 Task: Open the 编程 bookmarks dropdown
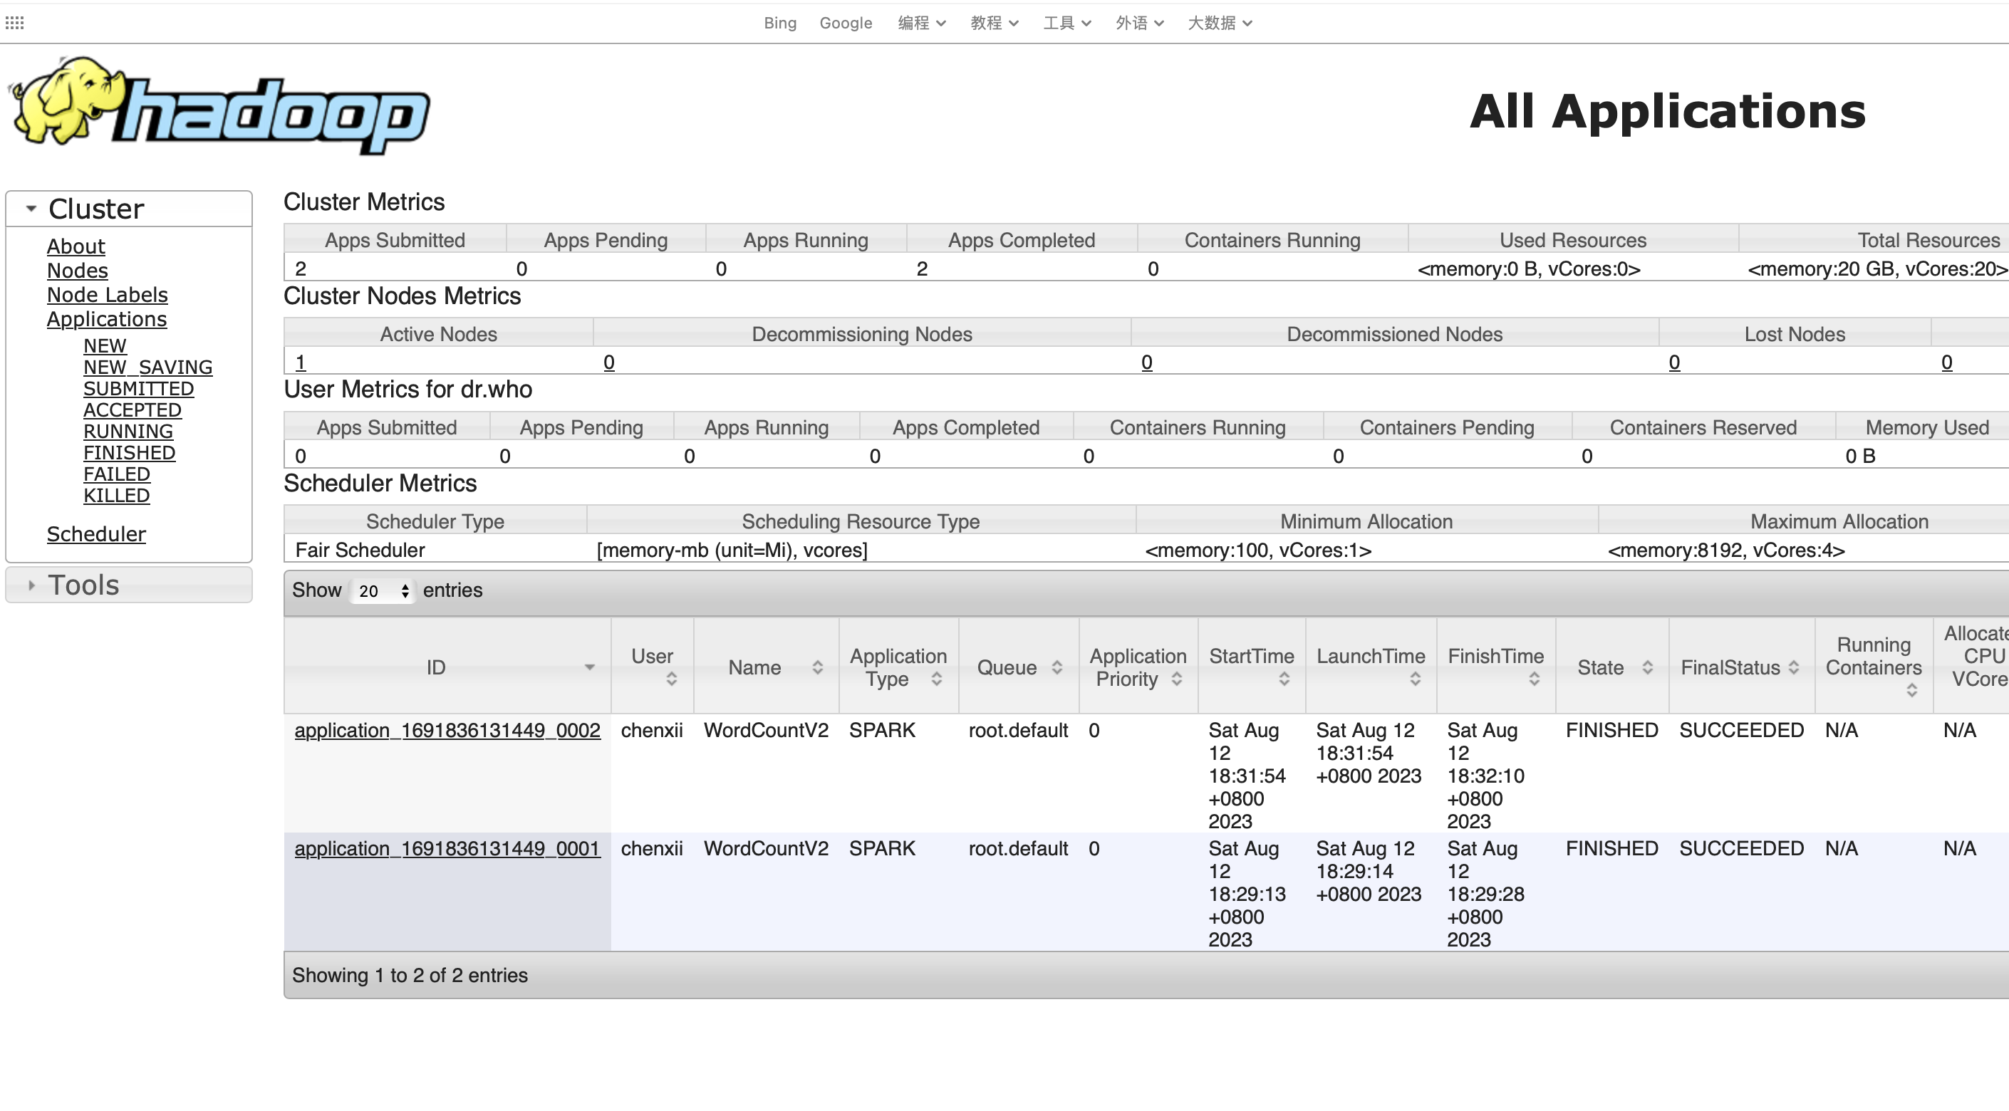pos(921,23)
